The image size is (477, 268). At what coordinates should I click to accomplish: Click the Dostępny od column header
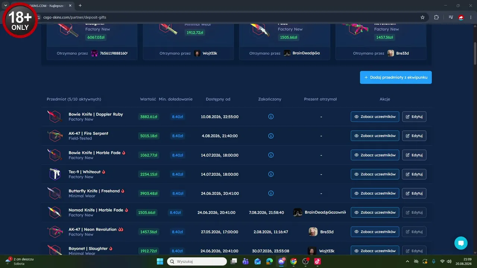218,99
